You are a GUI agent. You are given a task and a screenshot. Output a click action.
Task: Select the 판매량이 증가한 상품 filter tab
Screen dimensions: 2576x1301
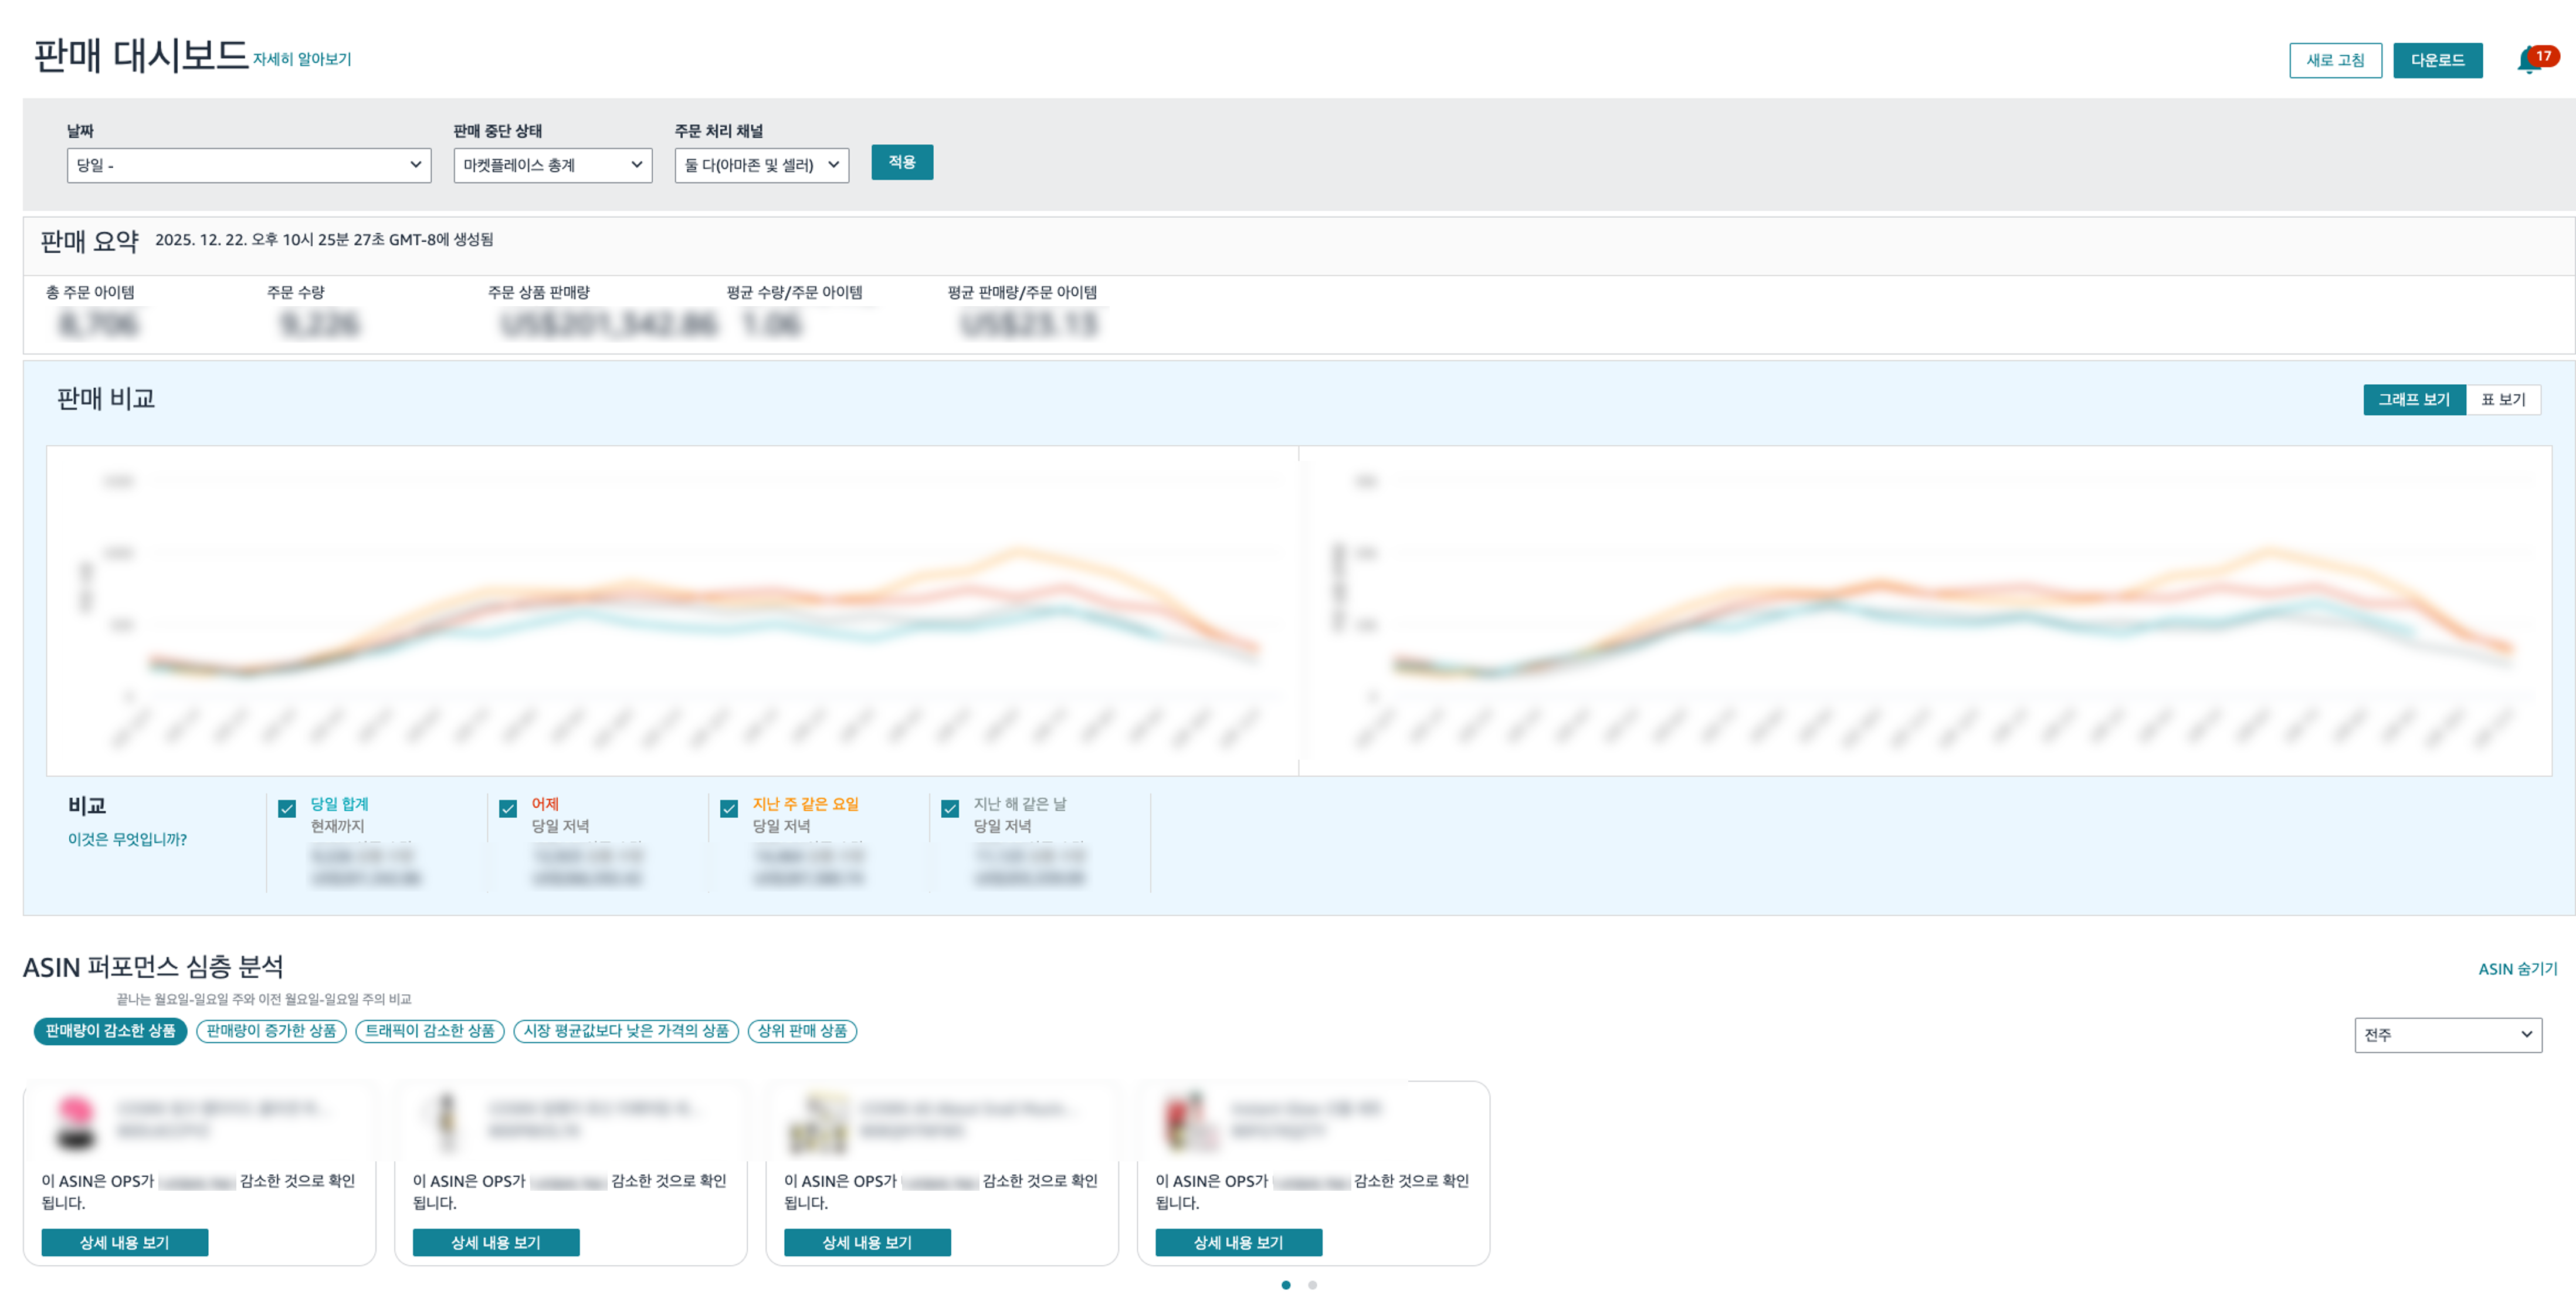(x=271, y=1031)
